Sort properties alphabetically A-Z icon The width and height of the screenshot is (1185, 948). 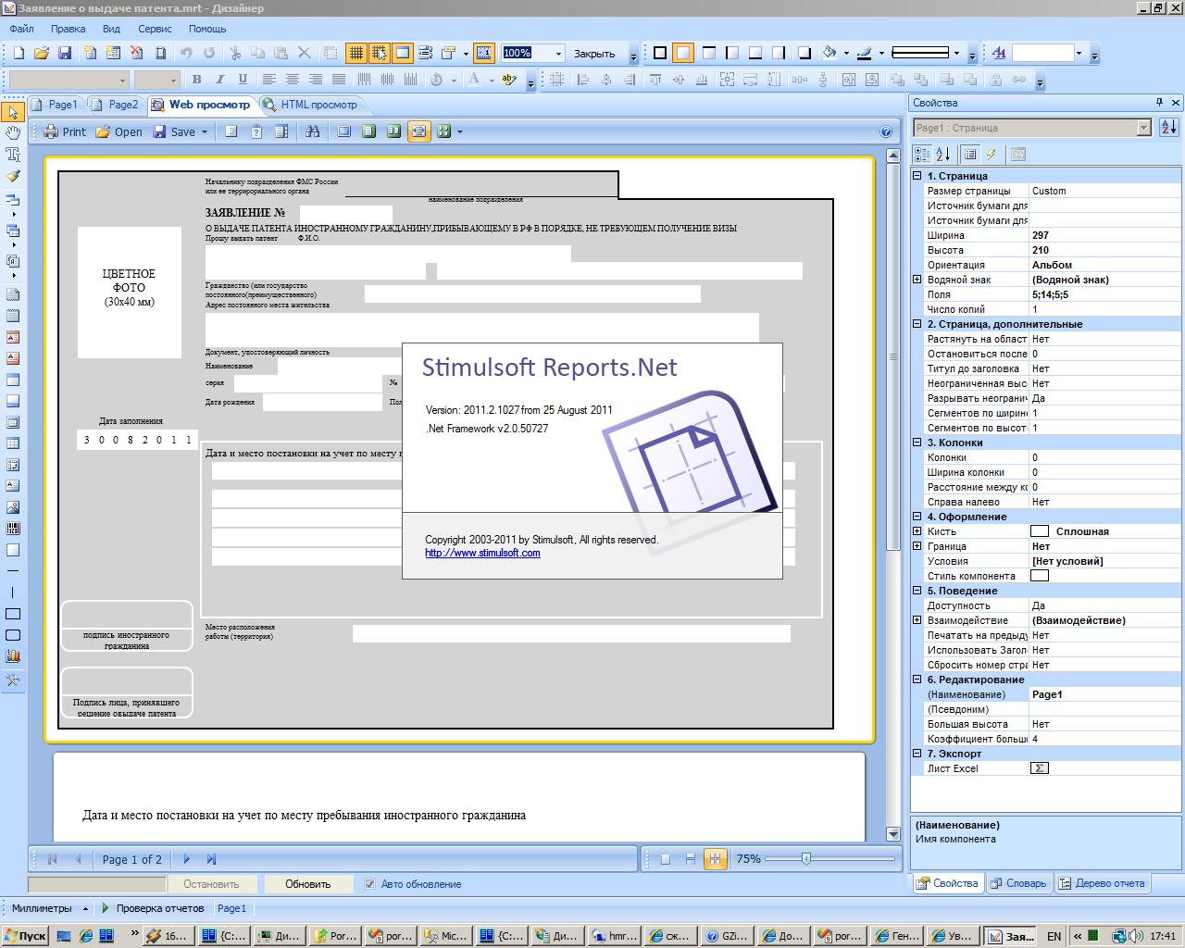943,155
